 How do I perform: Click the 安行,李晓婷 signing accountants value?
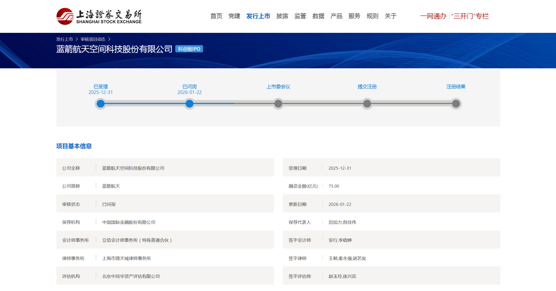[x=340, y=240]
